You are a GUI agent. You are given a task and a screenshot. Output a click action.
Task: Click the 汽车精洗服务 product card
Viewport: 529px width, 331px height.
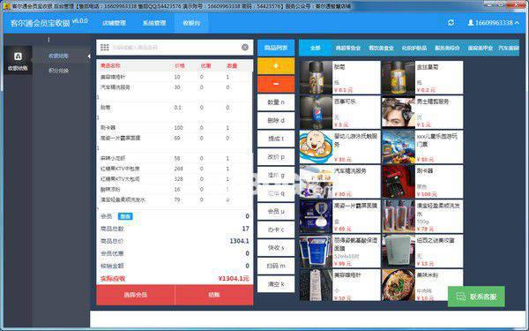339,181
